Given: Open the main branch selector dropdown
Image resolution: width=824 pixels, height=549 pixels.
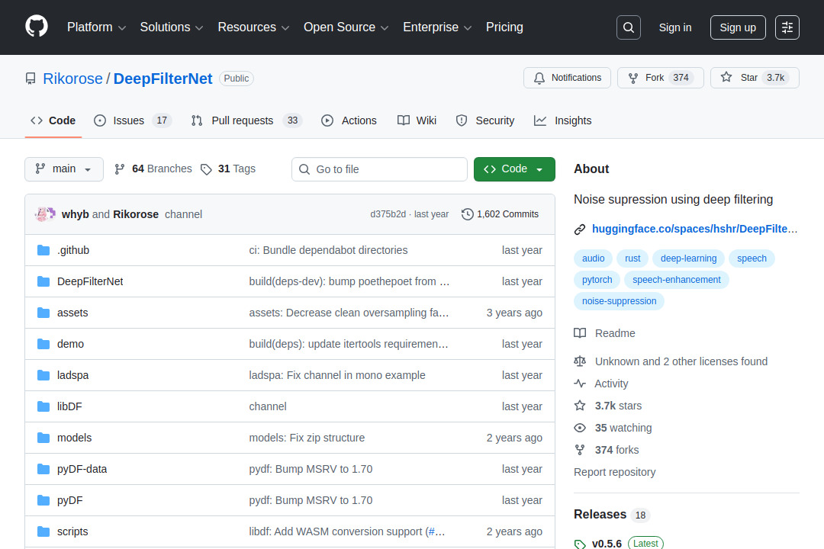Looking at the screenshot, I should point(63,169).
